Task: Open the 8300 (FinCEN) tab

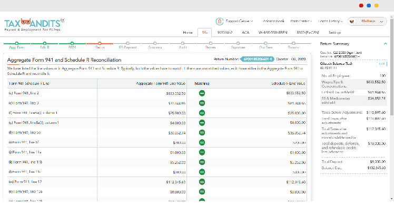Action: 308,33
